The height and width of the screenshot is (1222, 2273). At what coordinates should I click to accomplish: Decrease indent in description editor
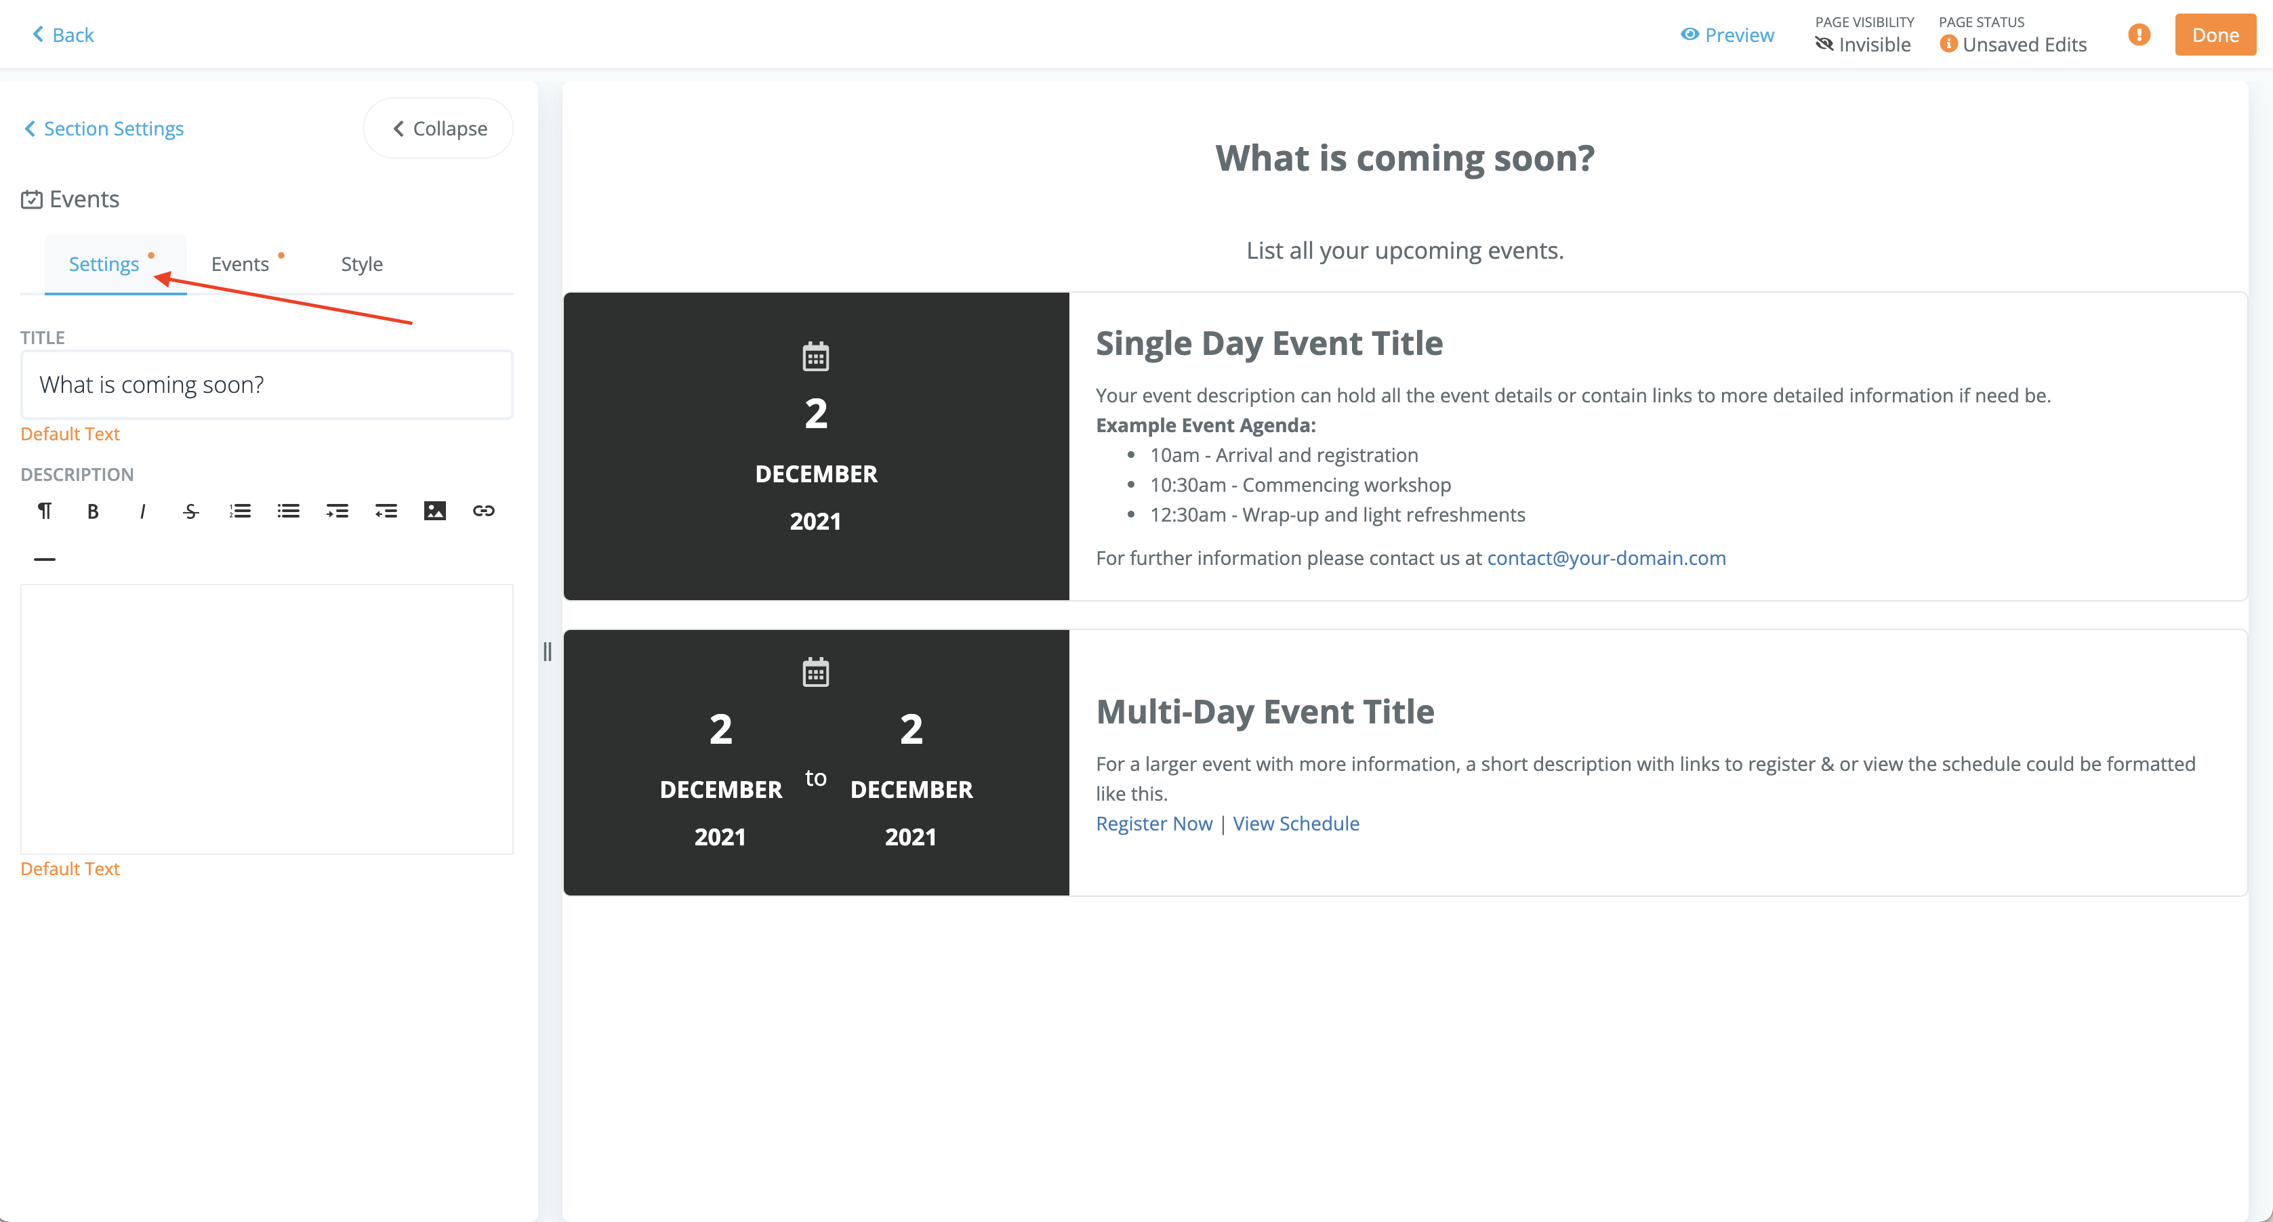coord(386,511)
